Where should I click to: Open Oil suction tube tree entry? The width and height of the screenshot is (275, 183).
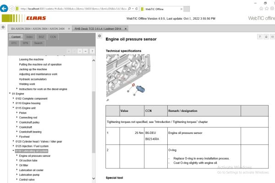coord(28,161)
